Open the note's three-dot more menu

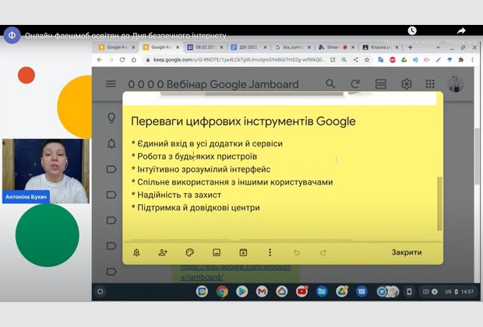click(x=270, y=252)
